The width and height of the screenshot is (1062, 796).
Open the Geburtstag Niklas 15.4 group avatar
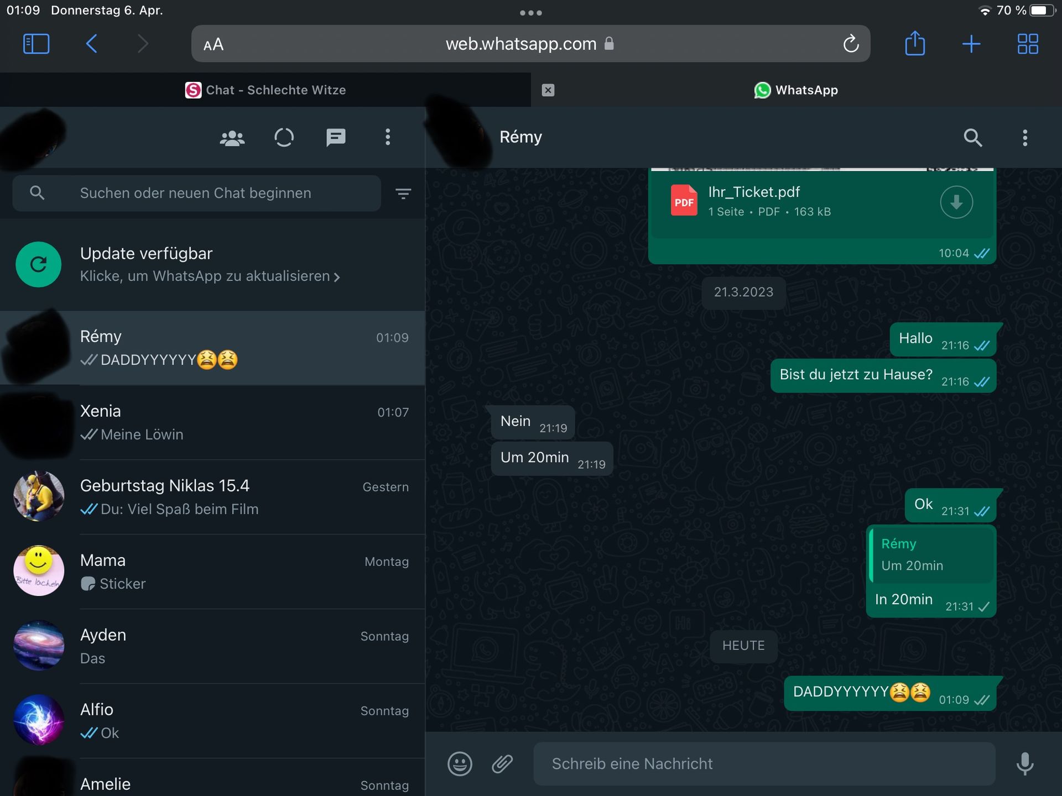point(39,496)
